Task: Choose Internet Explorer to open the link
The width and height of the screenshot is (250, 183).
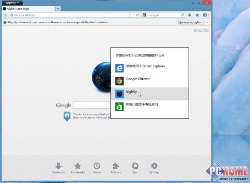Action: tap(150, 68)
